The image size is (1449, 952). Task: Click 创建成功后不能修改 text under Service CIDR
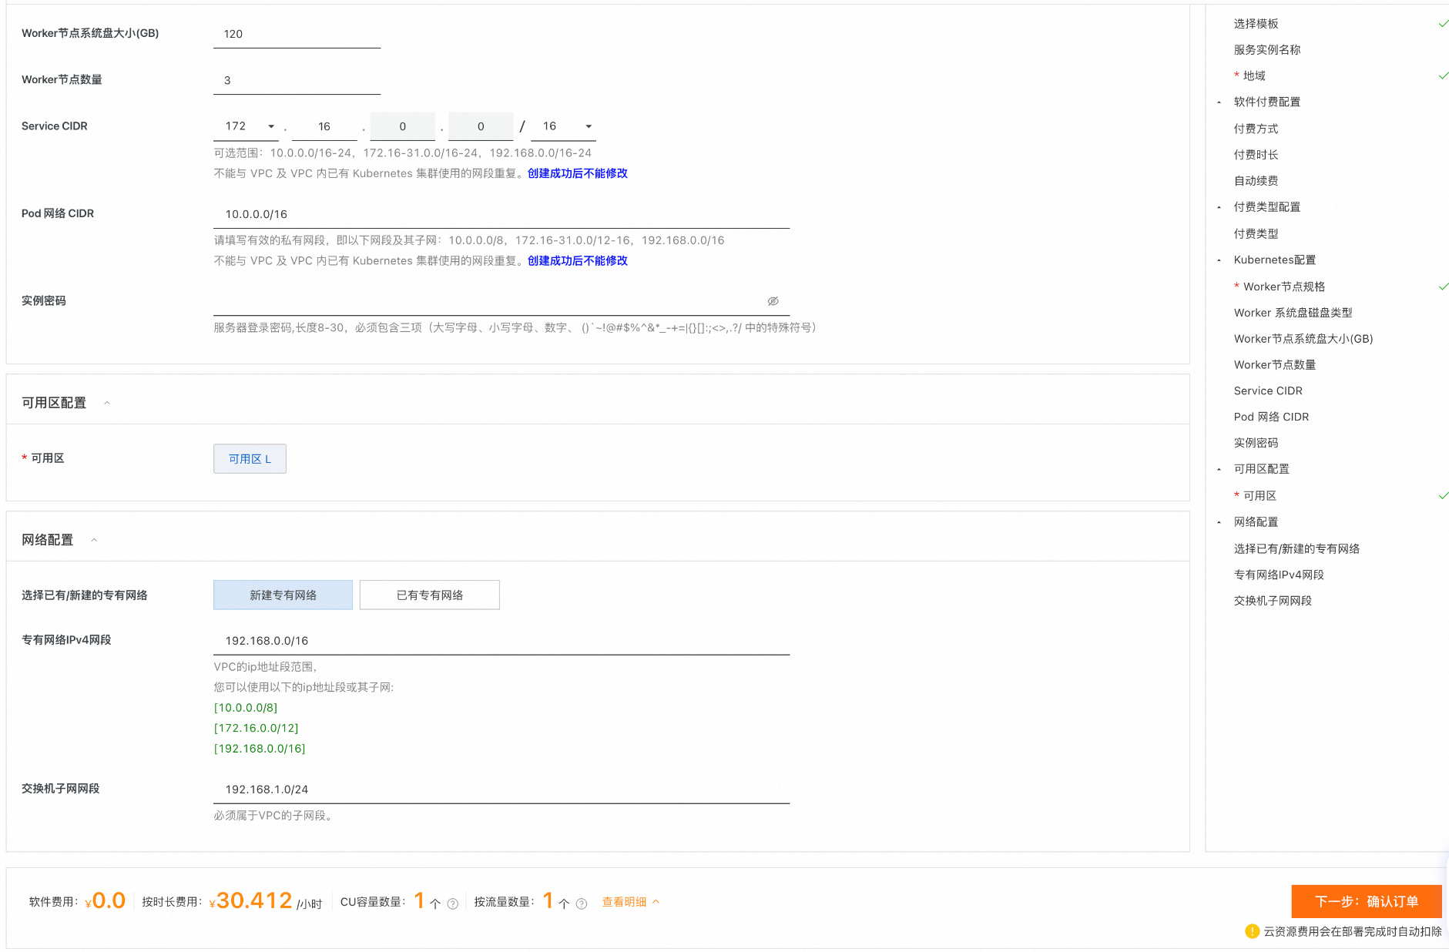click(578, 173)
